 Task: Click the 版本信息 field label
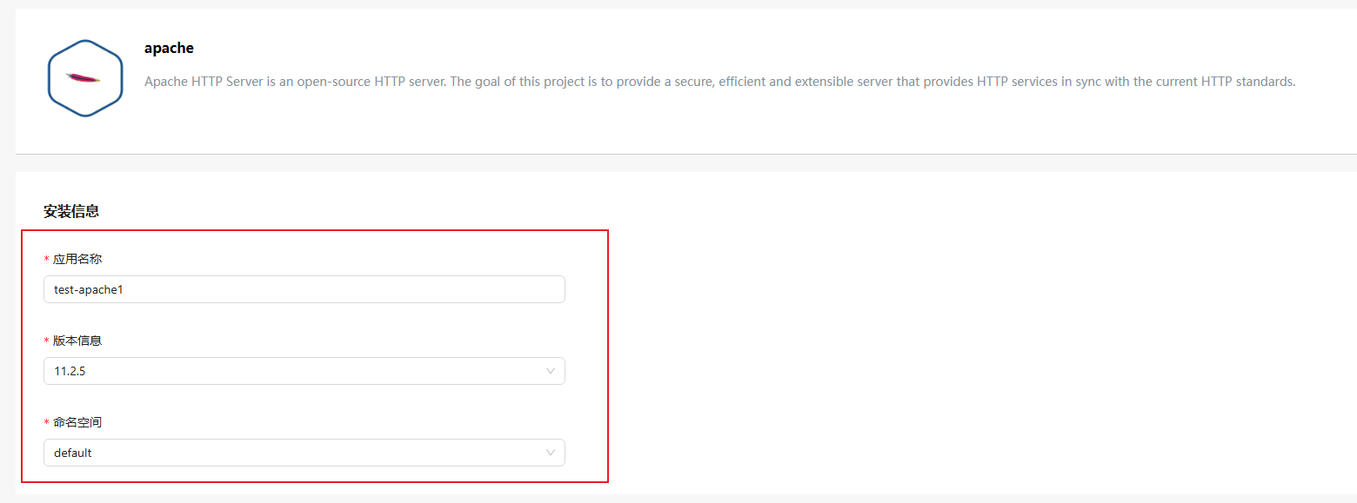(77, 341)
